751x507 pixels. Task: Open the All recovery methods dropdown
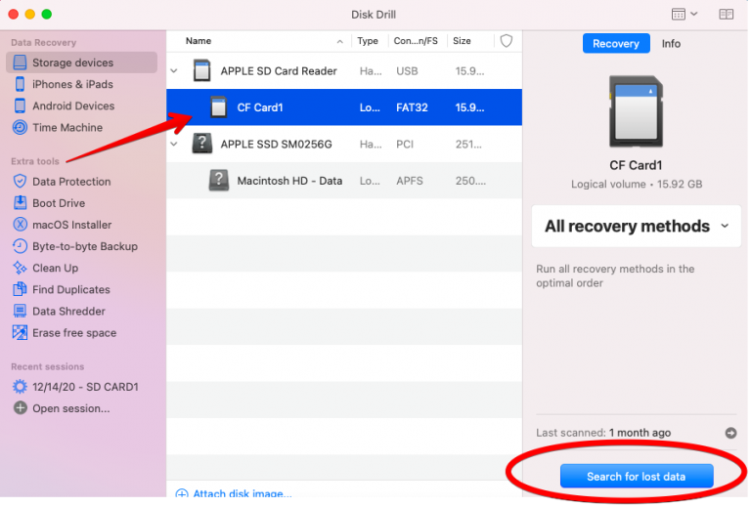636,227
